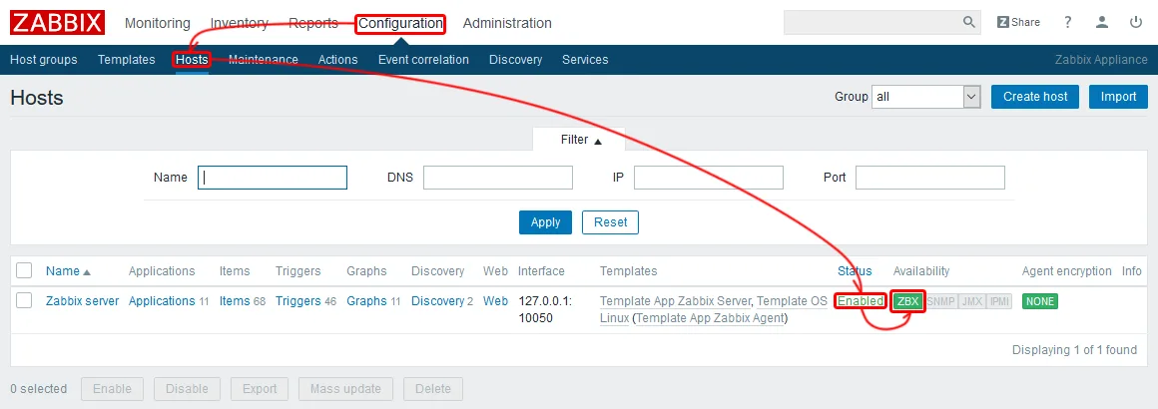The width and height of the screenshot is (1158, 409).
Task: Reset the host filter
Action: point(610,222)
